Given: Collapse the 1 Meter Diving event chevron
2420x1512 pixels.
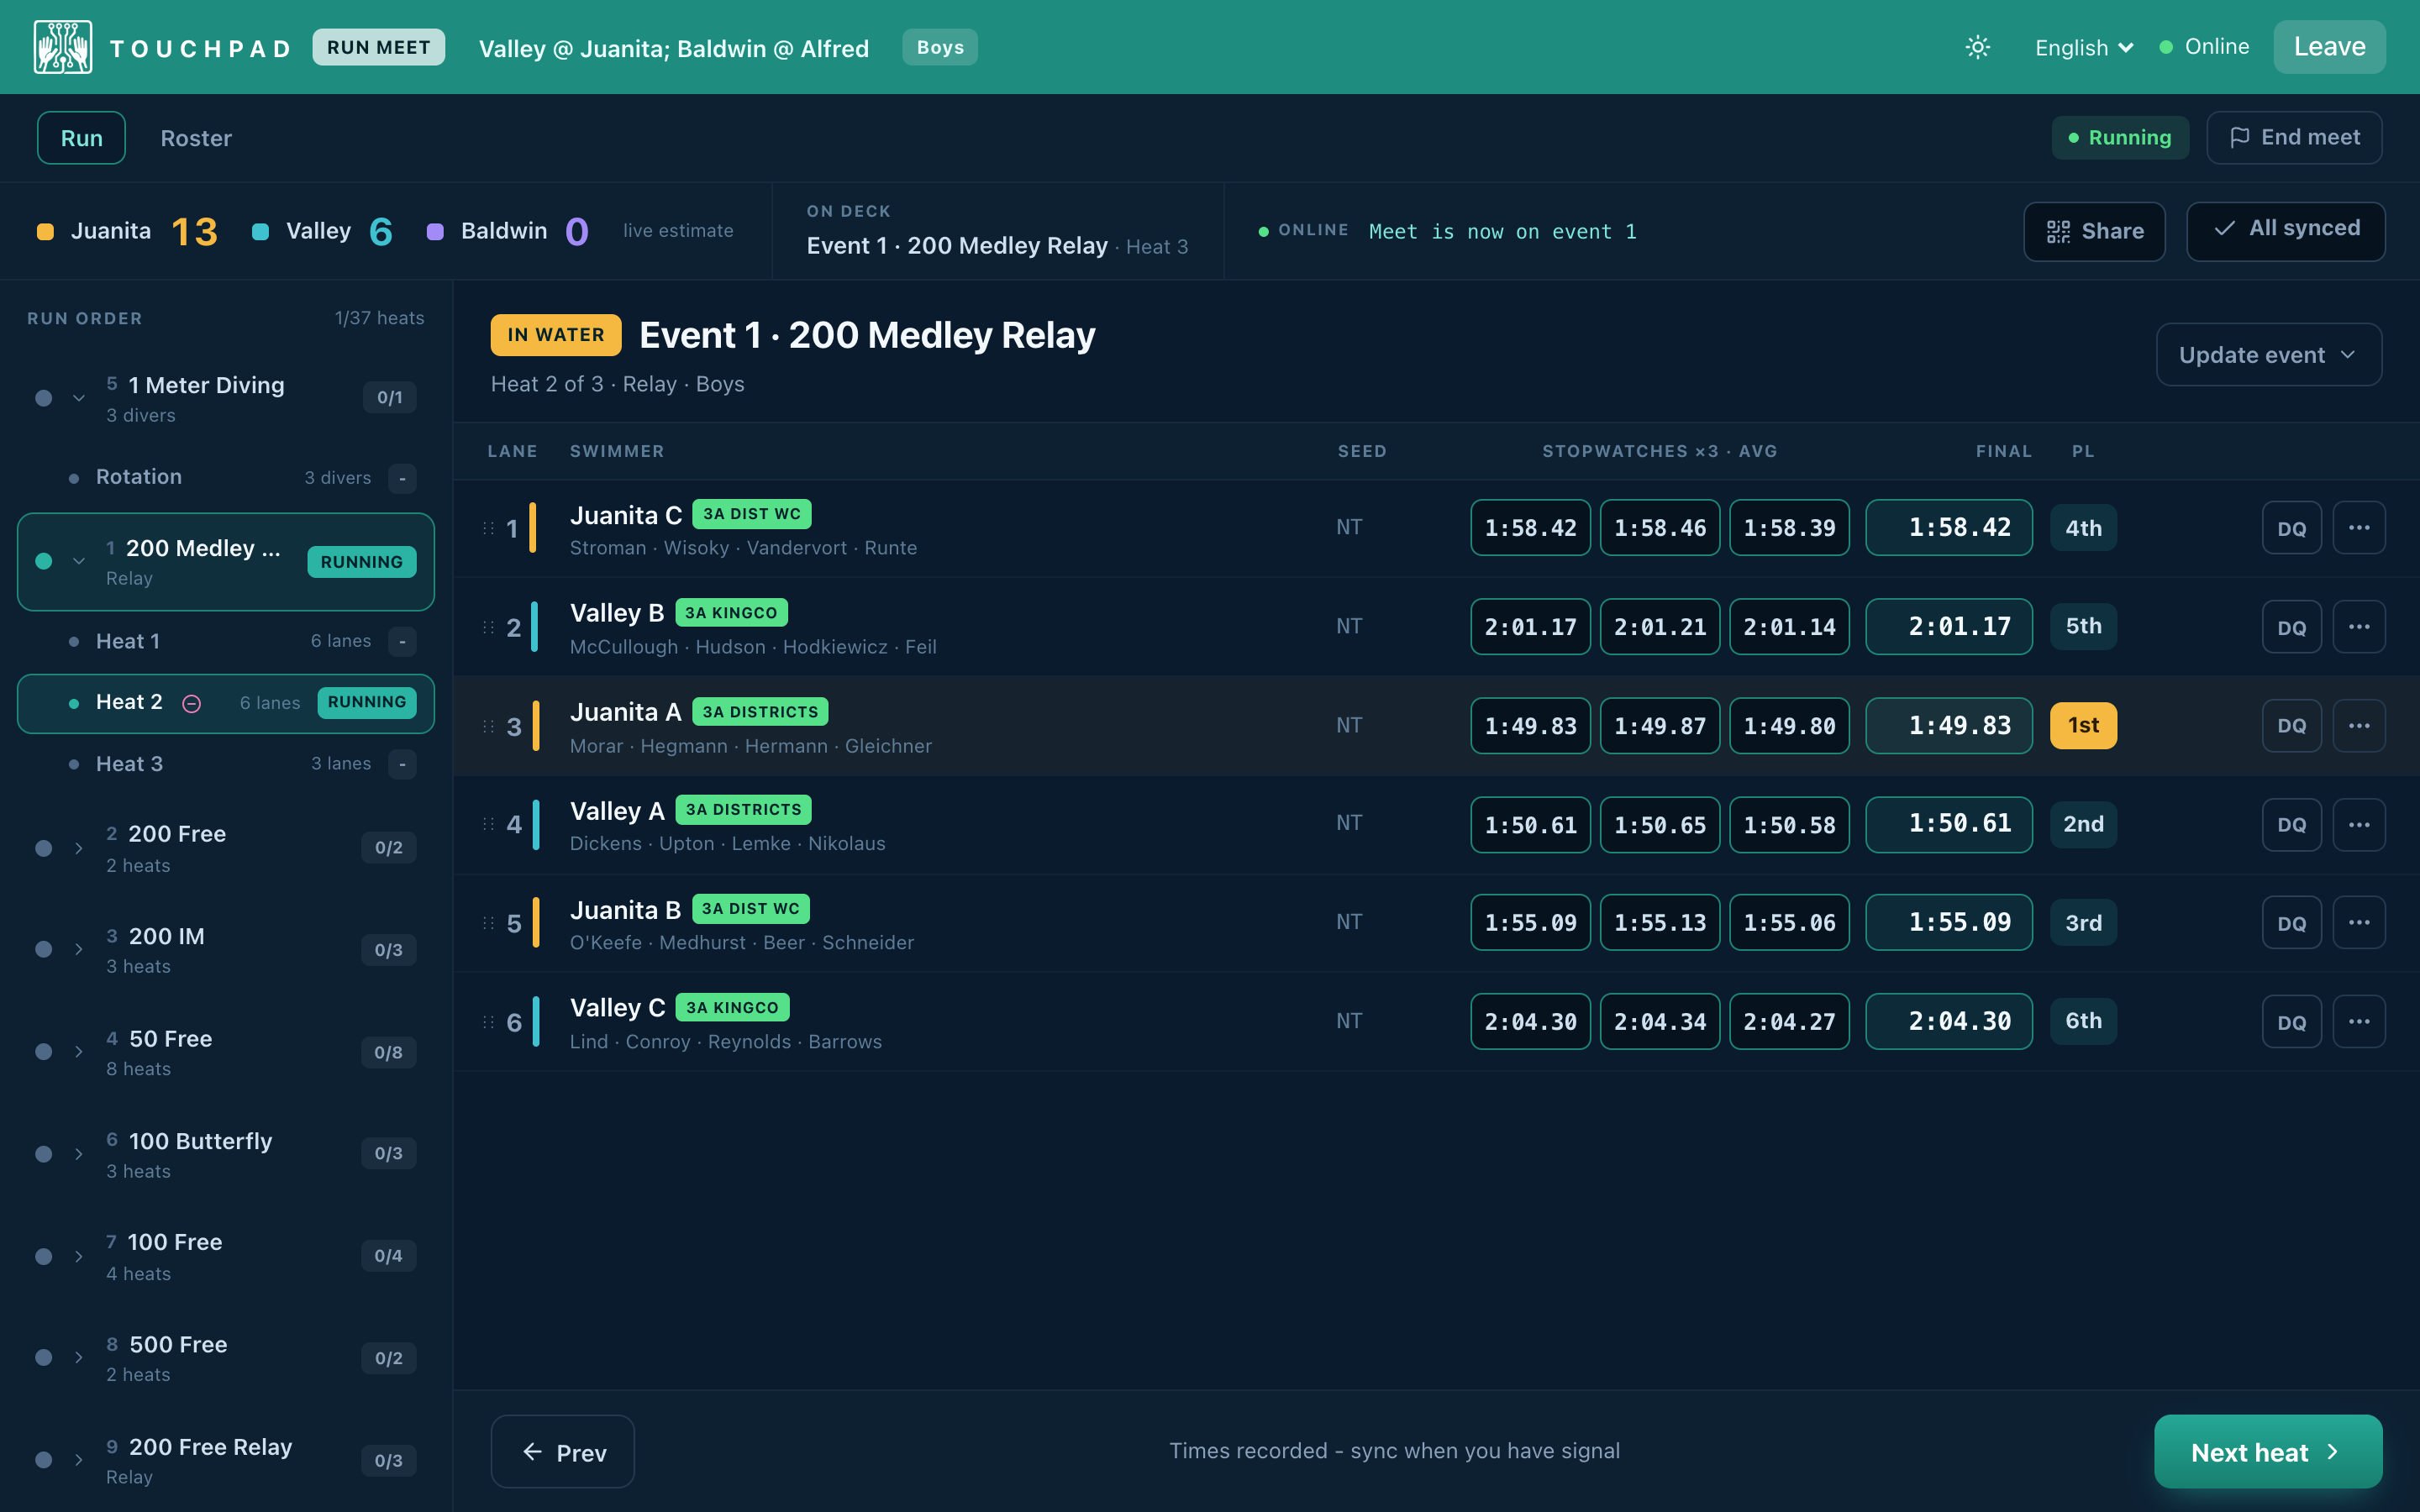Looking at the screenshot, I should [x=79, y=398].
